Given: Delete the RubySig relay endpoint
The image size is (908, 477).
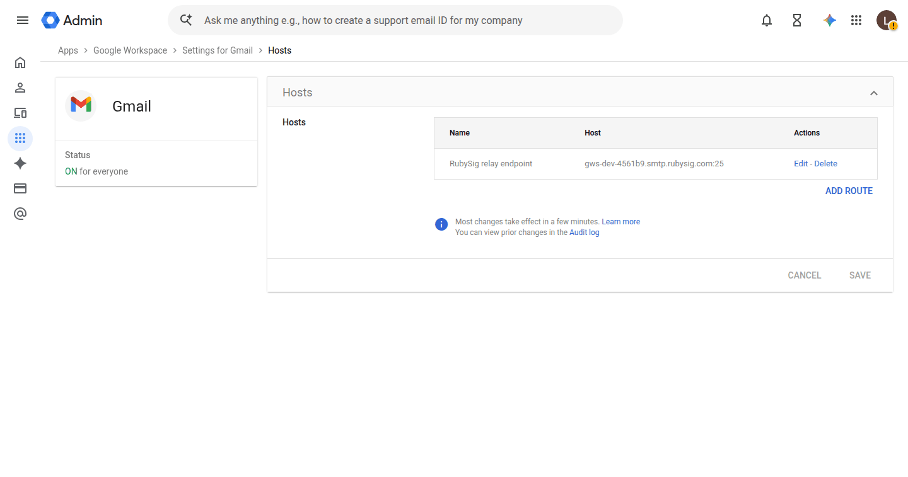Looking at the screenshot, I should click(826, 164).
